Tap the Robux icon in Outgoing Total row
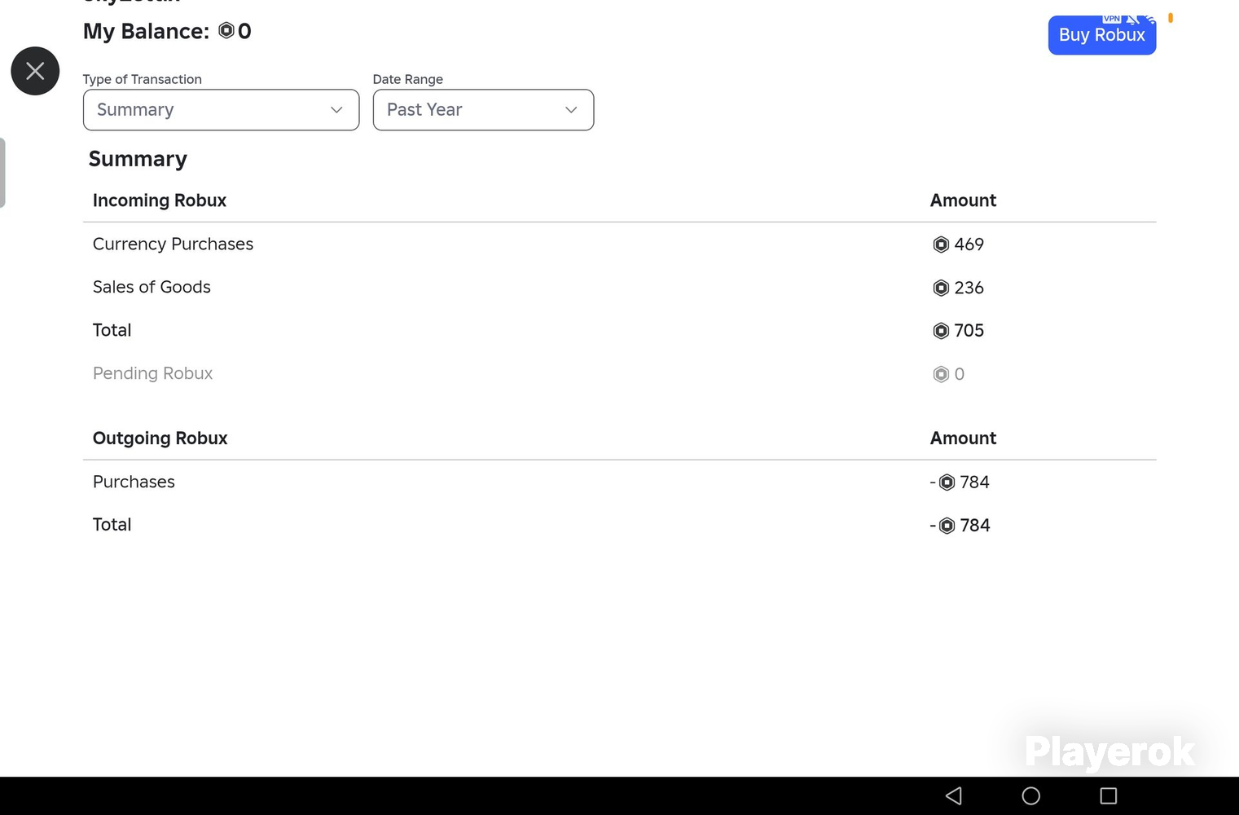This screenshot has height=815, width=1239. (x=947, y=526)
